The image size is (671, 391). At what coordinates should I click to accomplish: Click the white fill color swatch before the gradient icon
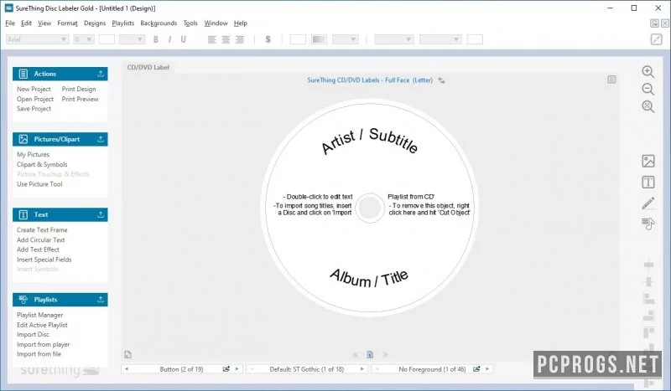pos(298,39)
